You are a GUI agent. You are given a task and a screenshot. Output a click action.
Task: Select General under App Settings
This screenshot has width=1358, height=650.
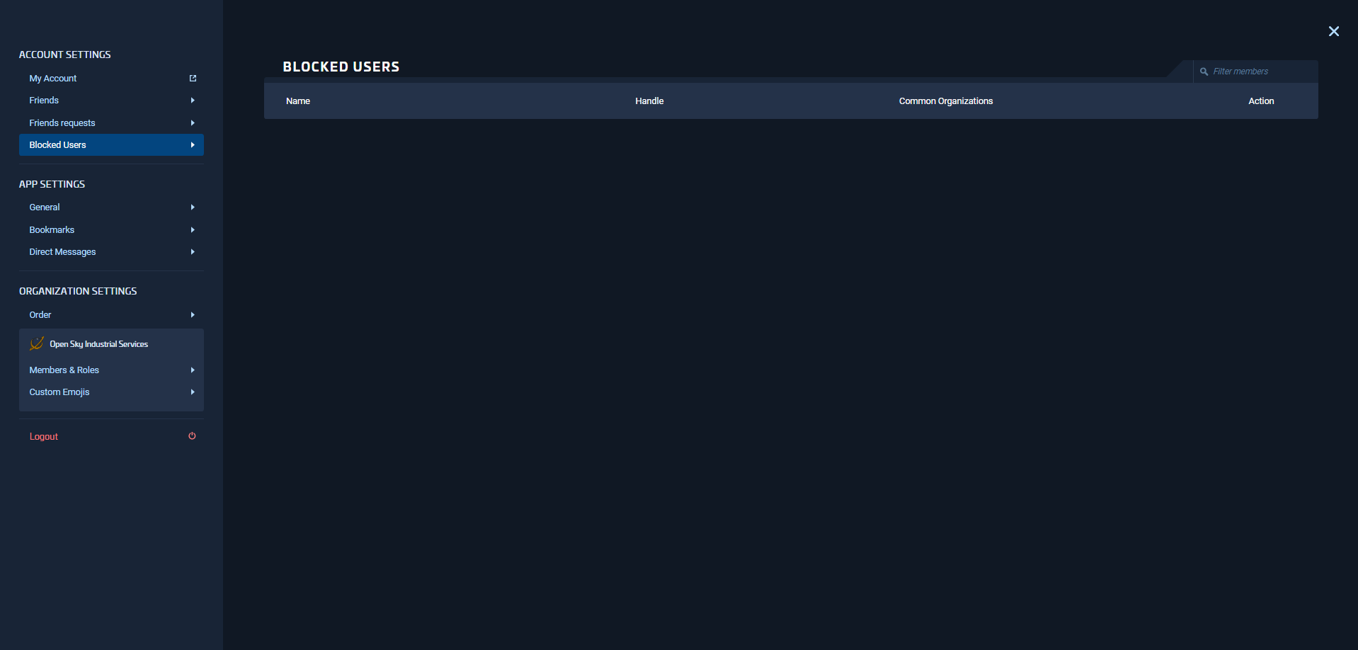44,207
